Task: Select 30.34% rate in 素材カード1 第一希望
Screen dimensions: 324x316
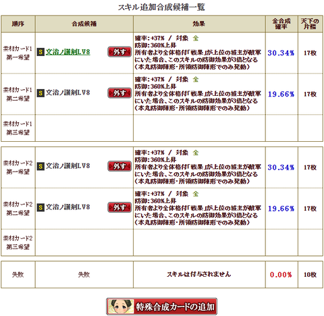Action: point(281,53)
